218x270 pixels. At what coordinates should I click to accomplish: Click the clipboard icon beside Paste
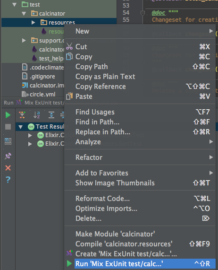click(69, 96)
